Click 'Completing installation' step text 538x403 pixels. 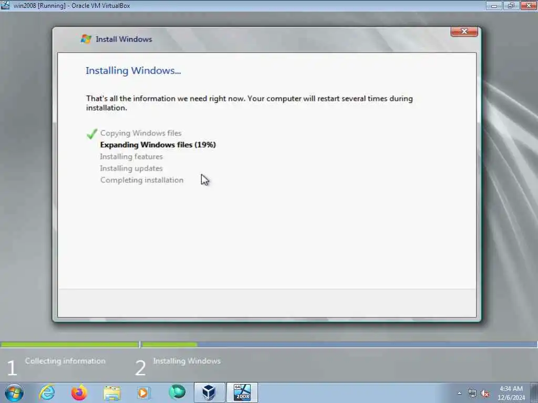[142, 180]
